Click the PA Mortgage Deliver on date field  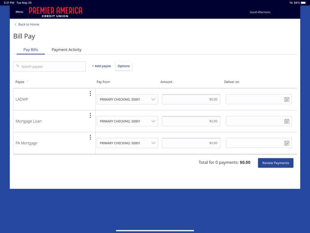click(x=259, y=143)
